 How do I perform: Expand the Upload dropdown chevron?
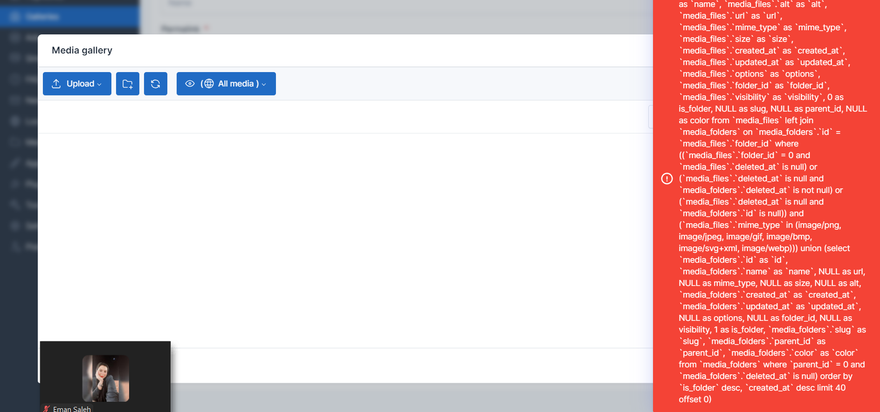(99, 84)
